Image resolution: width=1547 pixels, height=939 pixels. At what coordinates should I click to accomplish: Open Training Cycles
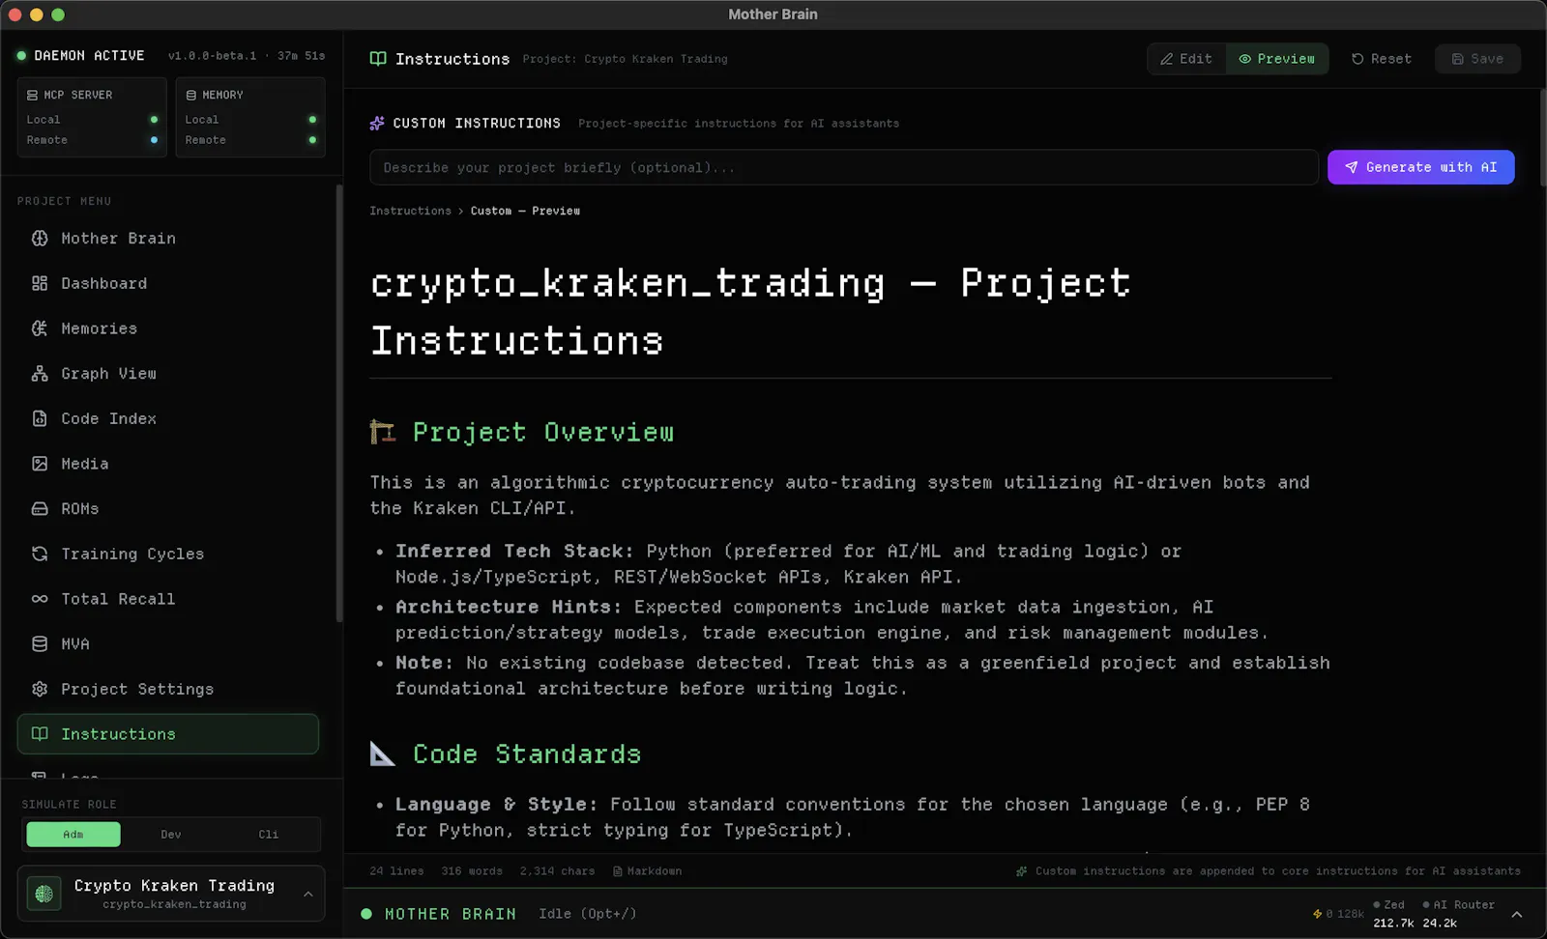[x=168, y=554]
